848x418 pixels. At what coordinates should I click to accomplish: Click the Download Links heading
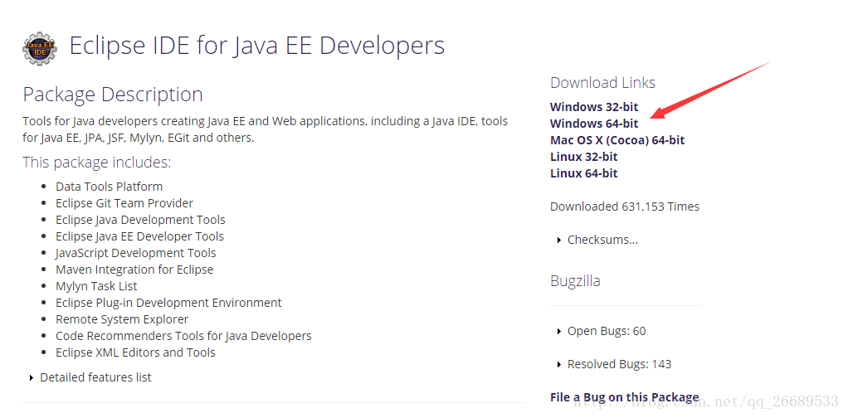click(x=602, y=83)
